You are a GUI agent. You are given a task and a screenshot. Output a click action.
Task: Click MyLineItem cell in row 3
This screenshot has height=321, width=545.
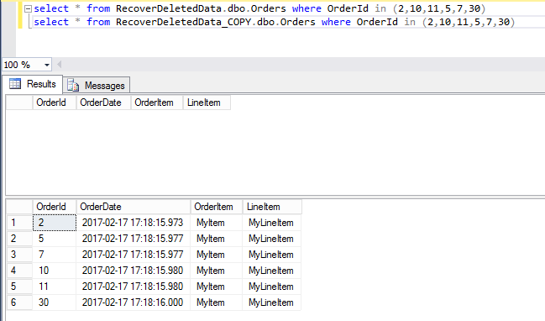(x=272, y=255)
